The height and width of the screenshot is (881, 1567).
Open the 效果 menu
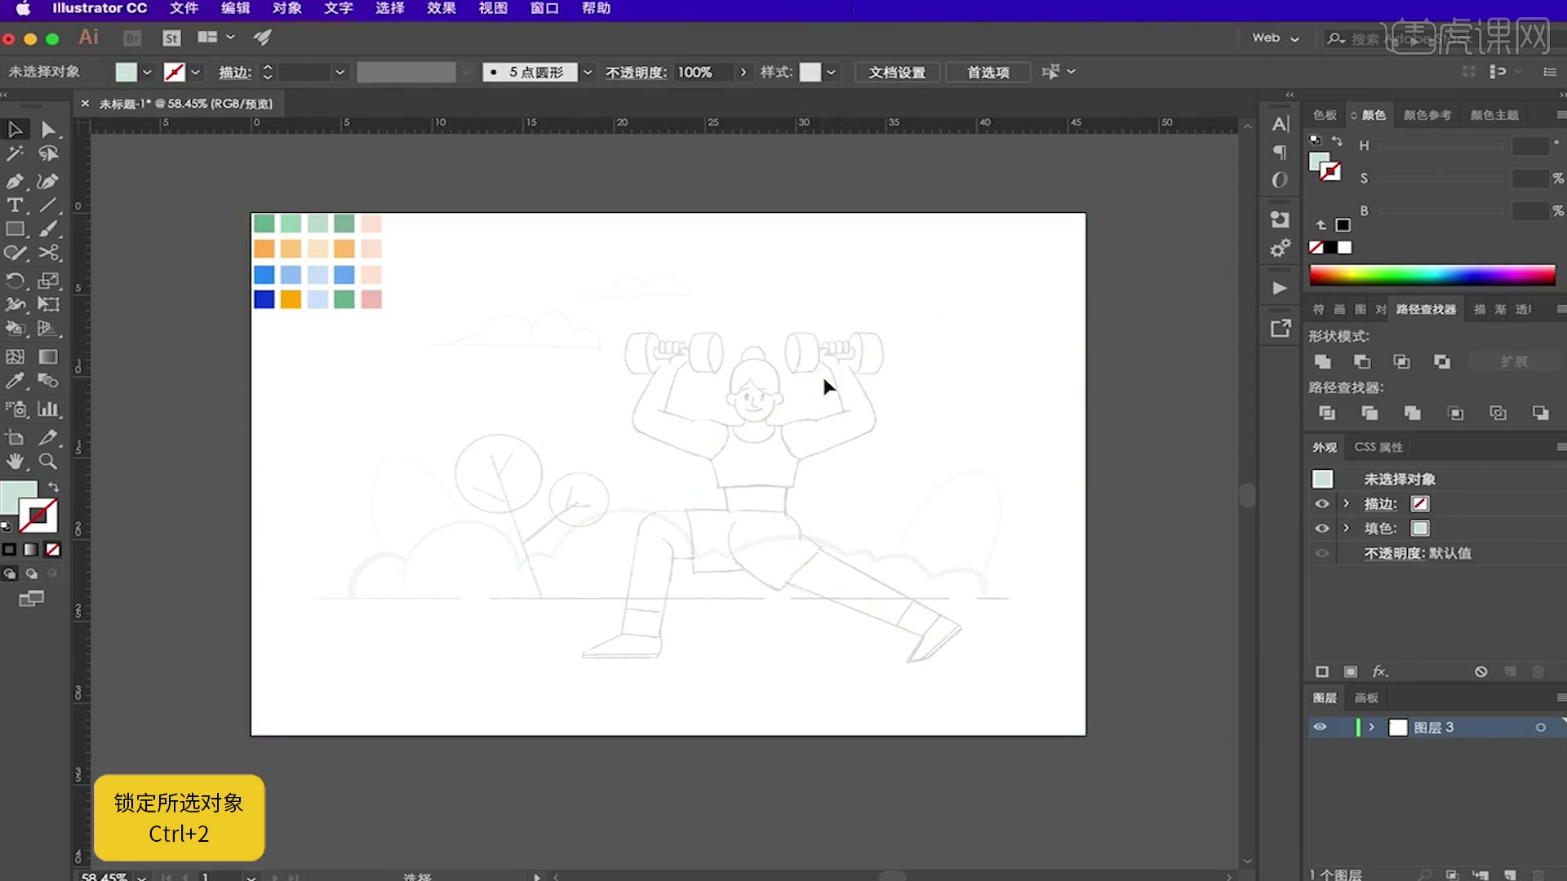pos(441,8)
